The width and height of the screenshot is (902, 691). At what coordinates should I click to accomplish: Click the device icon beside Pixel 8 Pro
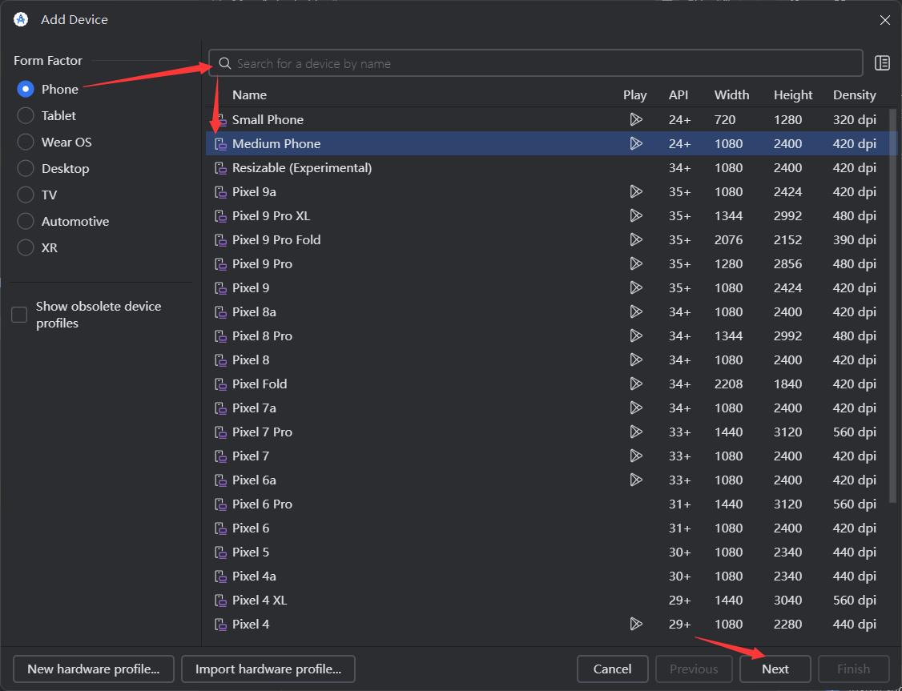[x=220, y=335]
